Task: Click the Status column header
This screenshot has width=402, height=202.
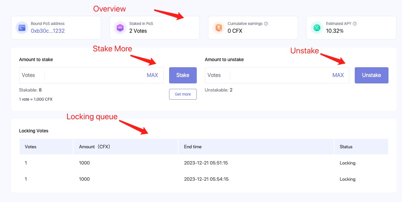Action: click(346, 147)
